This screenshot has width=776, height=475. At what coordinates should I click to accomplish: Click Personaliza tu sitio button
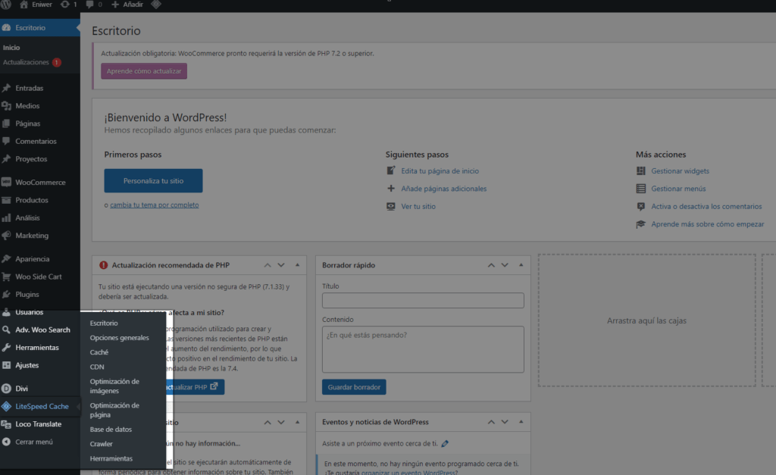(153, 180)
